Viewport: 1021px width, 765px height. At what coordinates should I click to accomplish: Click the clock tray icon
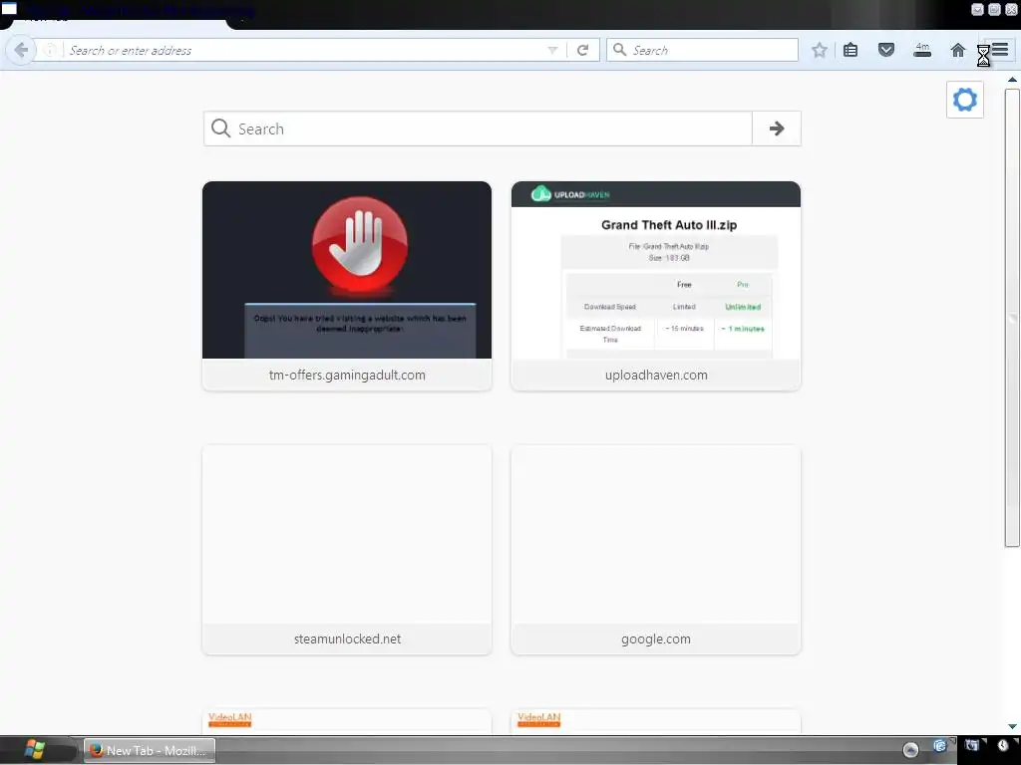[1003, 746]
